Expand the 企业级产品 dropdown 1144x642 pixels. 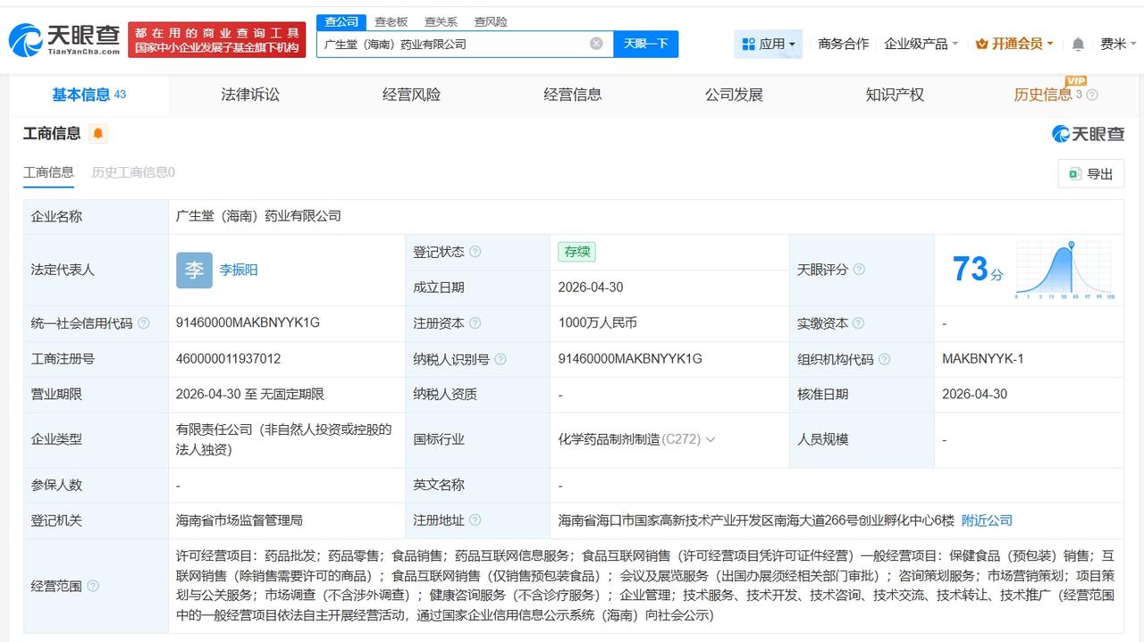point(921,44)
